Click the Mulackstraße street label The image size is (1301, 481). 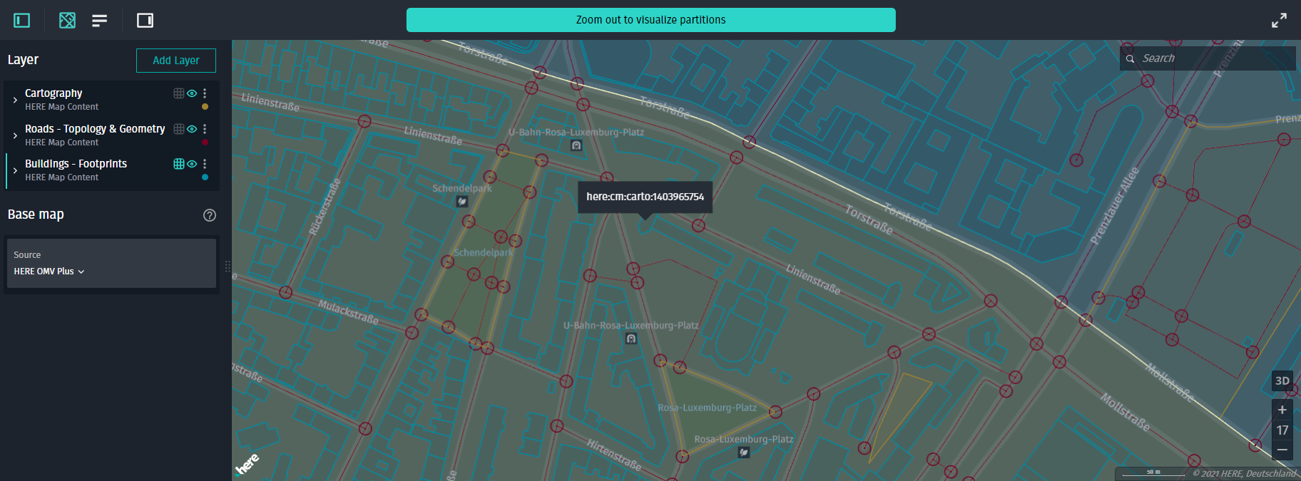pyautogui.click(x=348, y=312)
